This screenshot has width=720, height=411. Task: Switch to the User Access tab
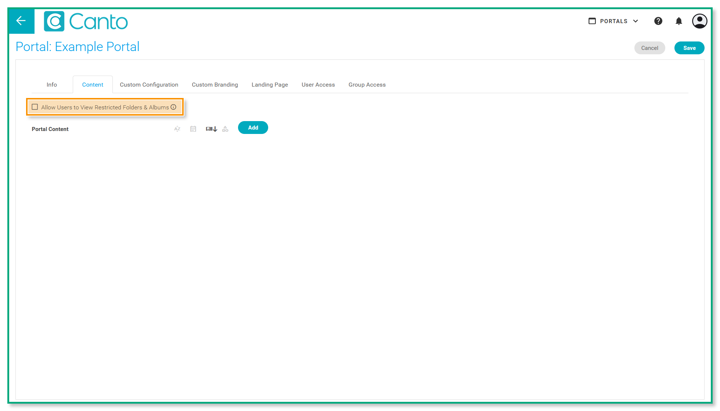pos(318,85)
